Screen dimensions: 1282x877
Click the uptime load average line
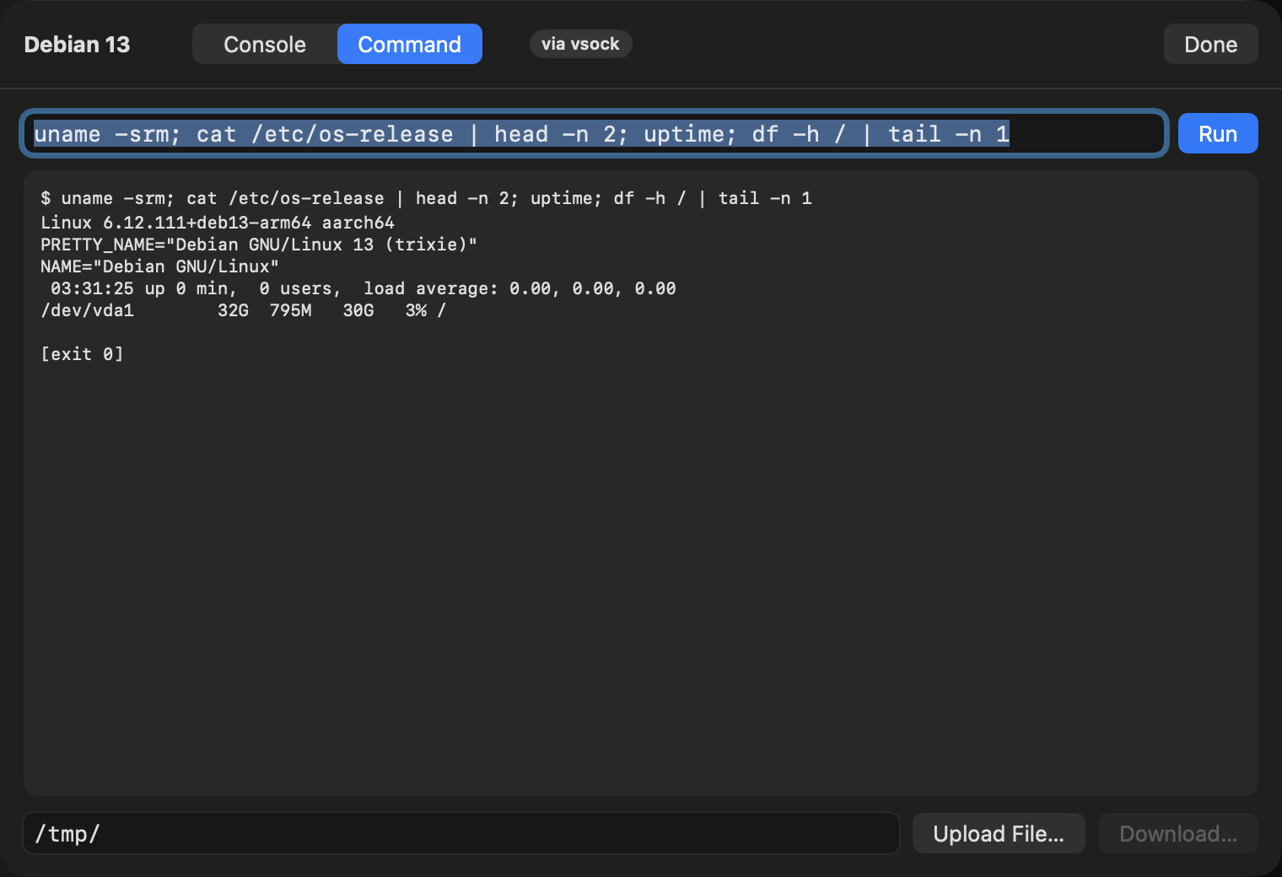[x=363, y=288]
